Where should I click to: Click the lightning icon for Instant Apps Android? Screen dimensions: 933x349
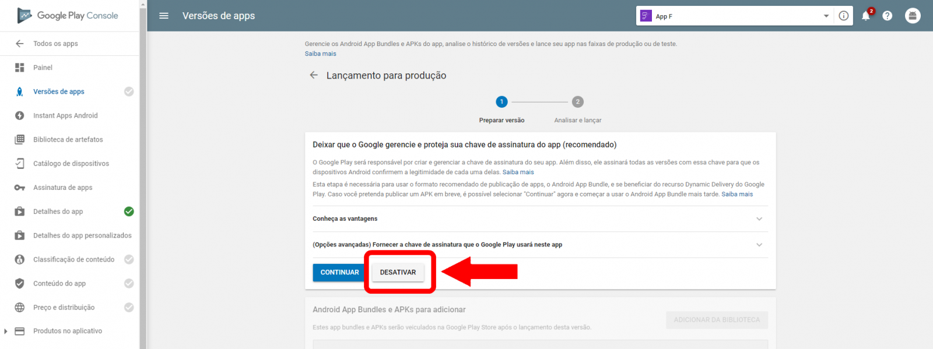point(20,115)
